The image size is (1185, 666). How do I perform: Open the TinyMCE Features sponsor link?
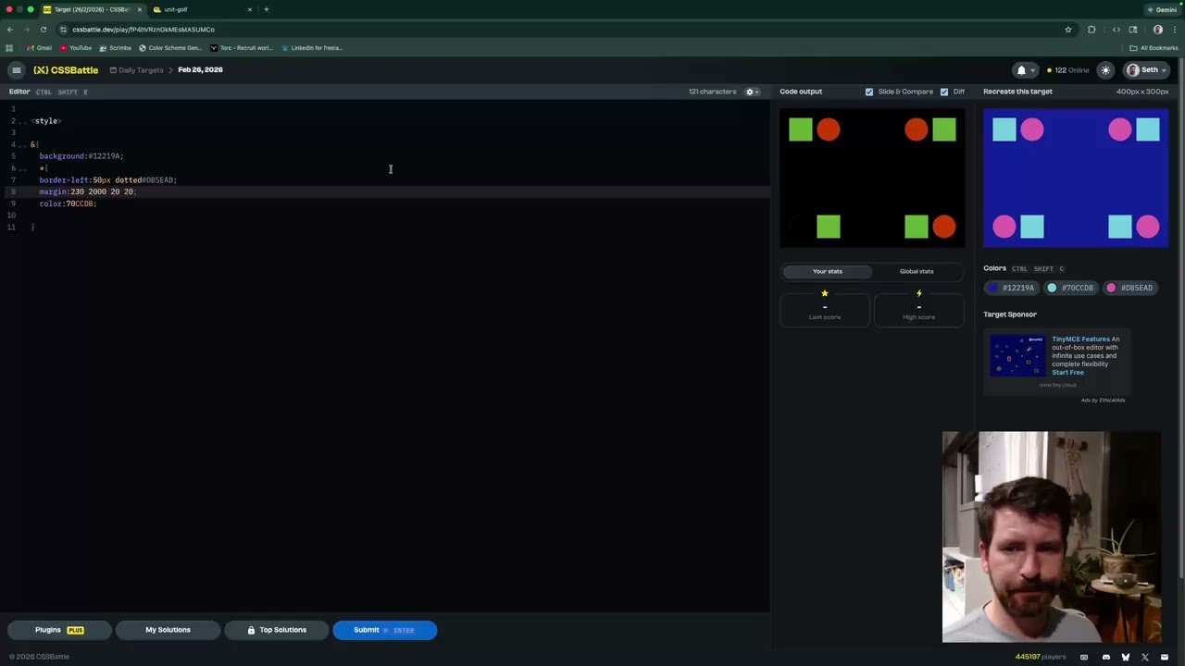click(x=1080, y=339)
